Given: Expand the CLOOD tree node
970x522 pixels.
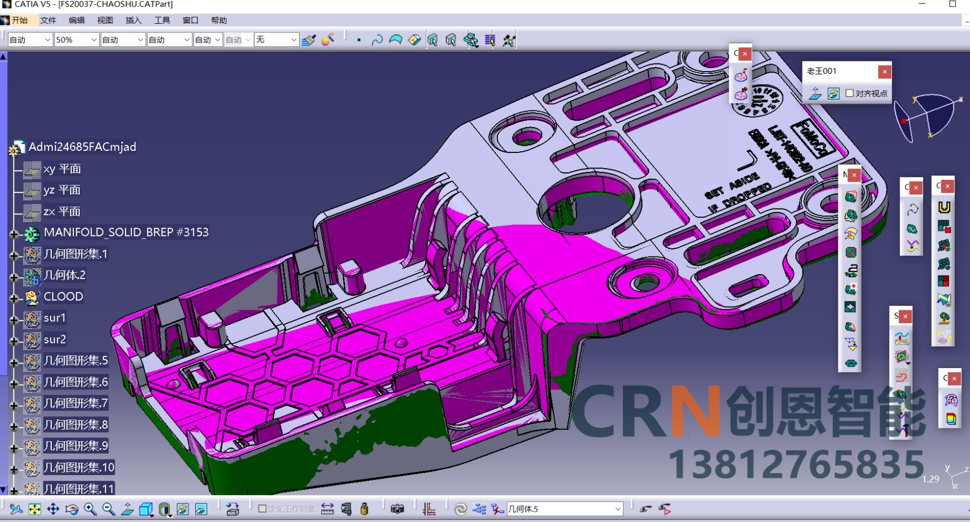Looking at the screenshot, I should pyautogui.click(x=13, y=298).
